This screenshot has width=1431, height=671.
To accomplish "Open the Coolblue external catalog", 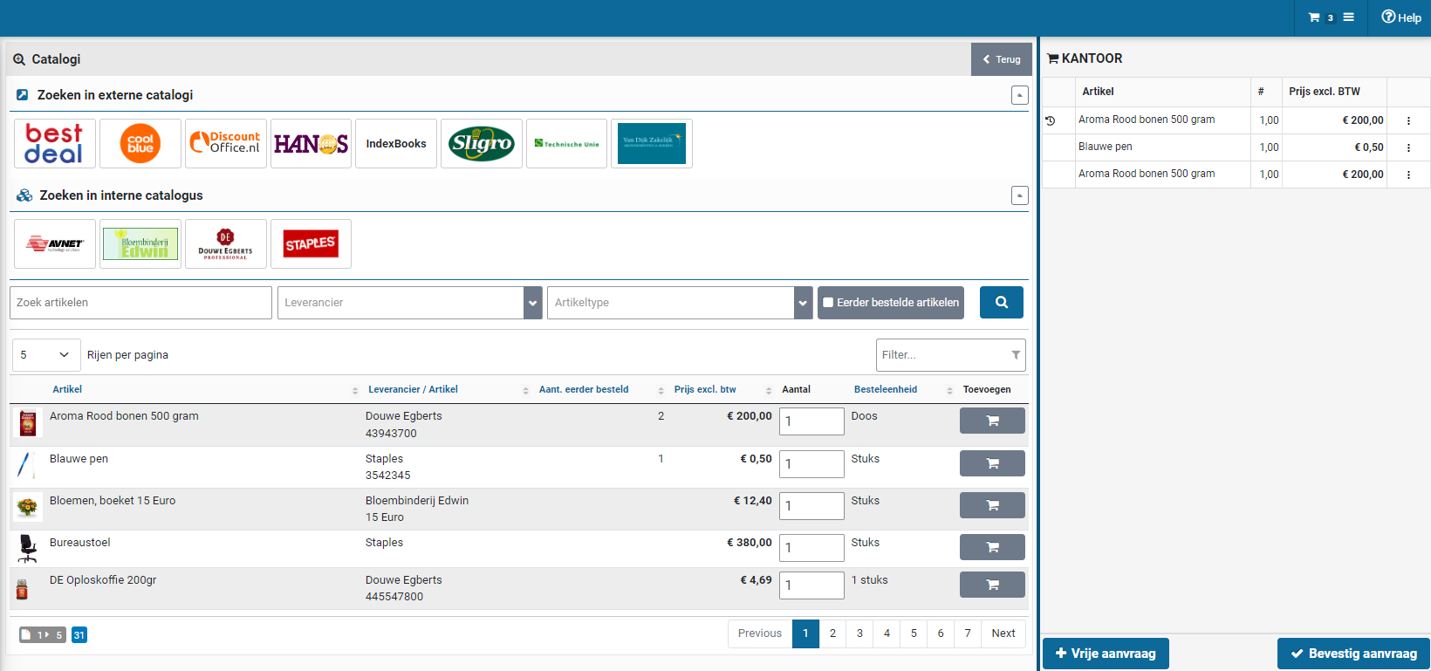I will click(140, 144).
